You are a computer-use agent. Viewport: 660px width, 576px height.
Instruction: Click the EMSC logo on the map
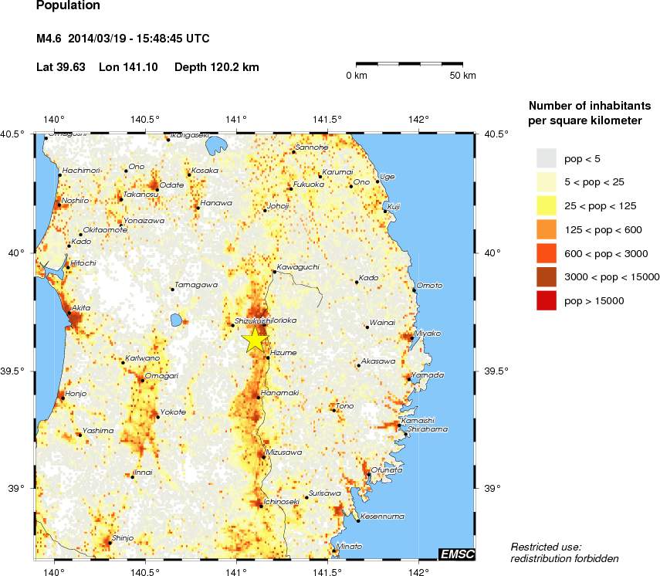pyautogui.click(x=456, y=554)
